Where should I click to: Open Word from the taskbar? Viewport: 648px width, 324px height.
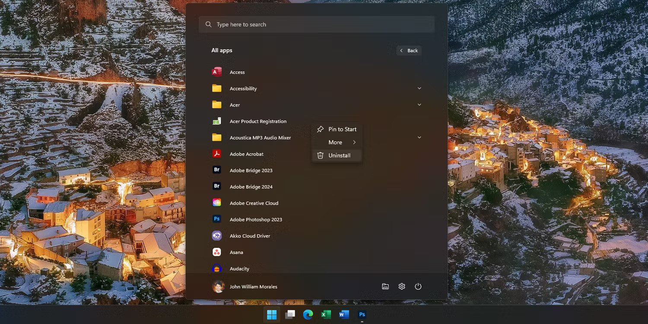pos(344,314)
